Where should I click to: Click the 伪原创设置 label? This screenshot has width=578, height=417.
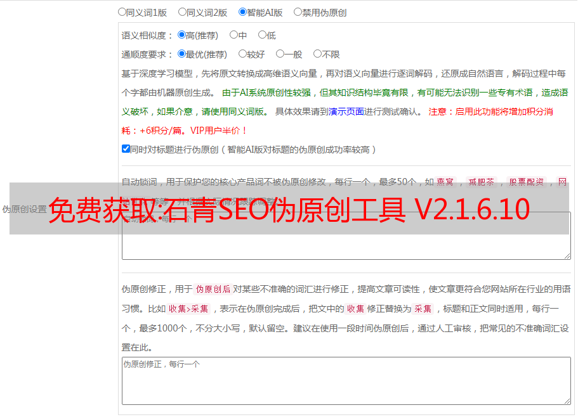[24, 209]
